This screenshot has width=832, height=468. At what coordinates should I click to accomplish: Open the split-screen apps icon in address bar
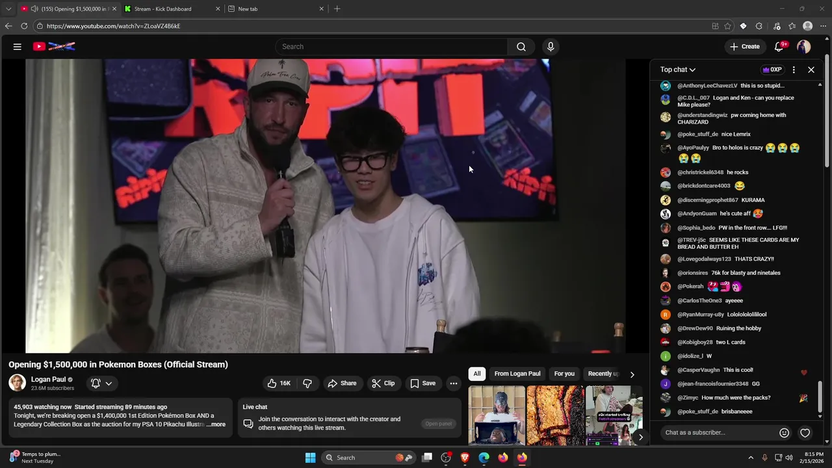click(715, 26)
